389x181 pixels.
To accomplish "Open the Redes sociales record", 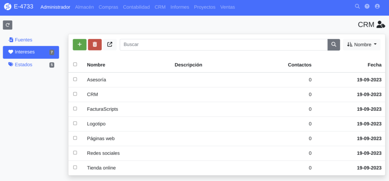I will [x=103, y=153].
